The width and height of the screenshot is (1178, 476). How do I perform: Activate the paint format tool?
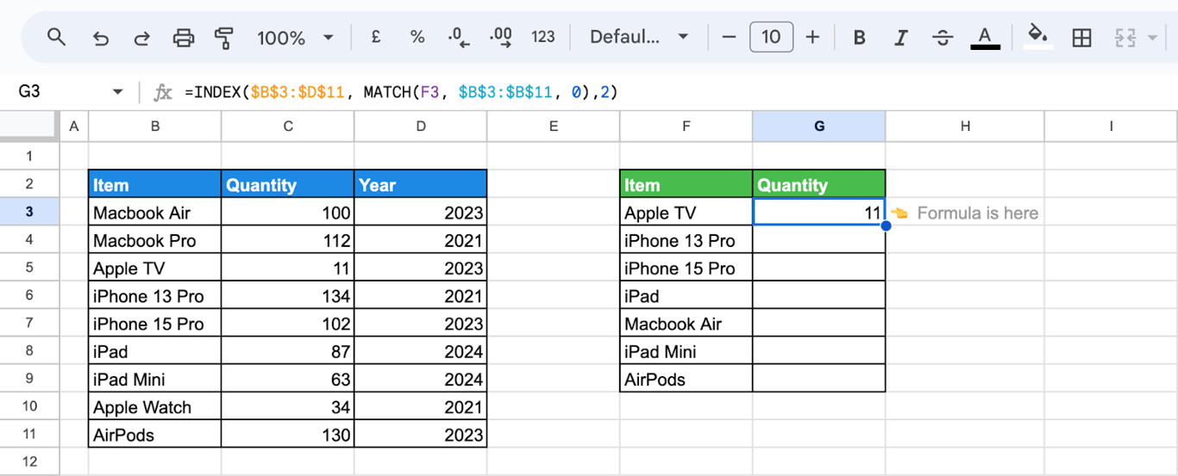224,37
